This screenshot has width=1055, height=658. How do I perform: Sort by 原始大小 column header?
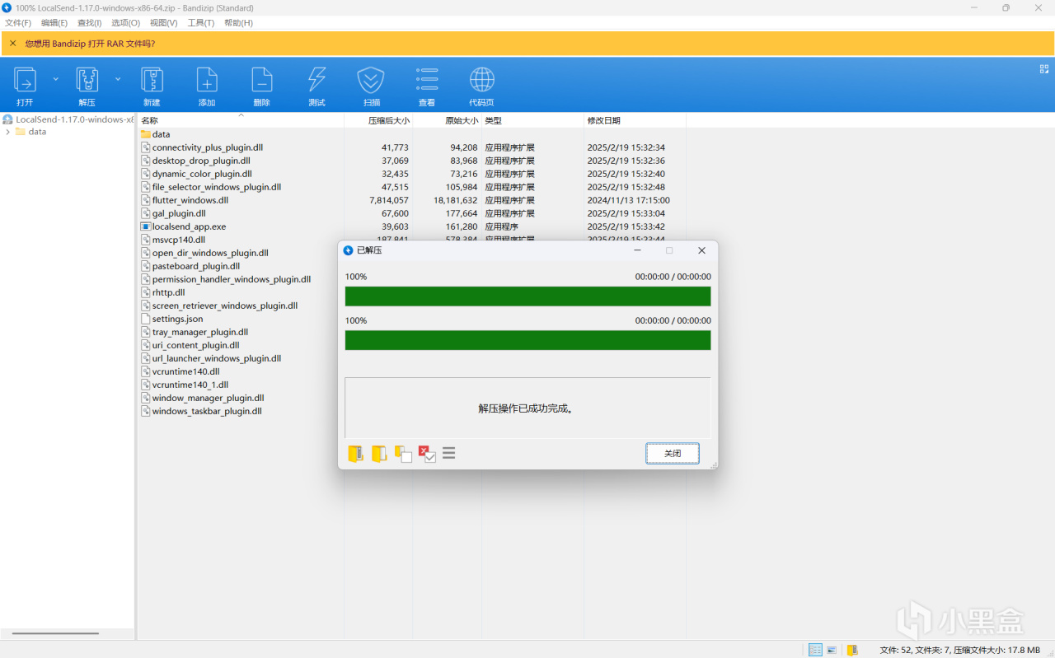point(447,121)
